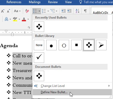Click the 'Call to' list item
113x99 pixels.
(x=22, y=56)
